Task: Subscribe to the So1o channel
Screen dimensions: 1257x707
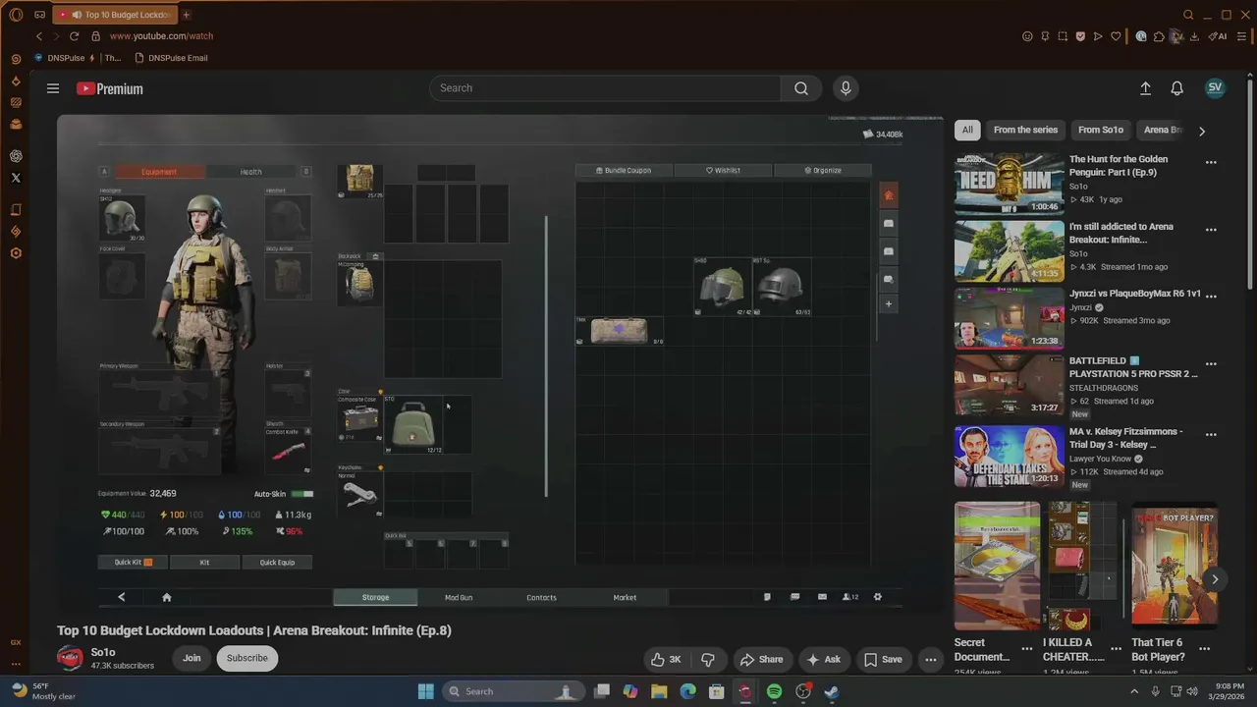Action: point(247,658)
